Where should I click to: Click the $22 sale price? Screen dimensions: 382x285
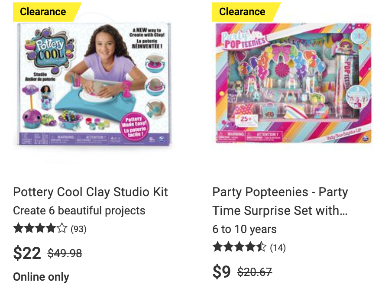27,253
